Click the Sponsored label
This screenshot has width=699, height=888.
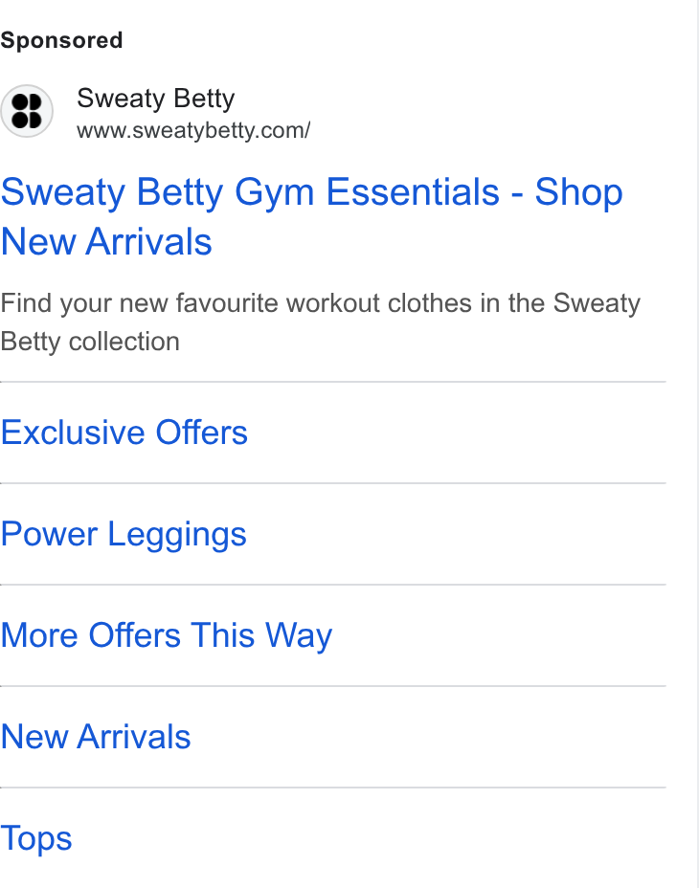tap(61, 41)
